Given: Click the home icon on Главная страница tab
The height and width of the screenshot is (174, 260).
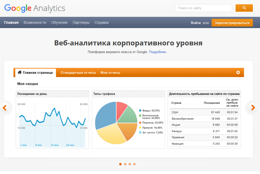Looking at the screenshot, I should (20, 72).
